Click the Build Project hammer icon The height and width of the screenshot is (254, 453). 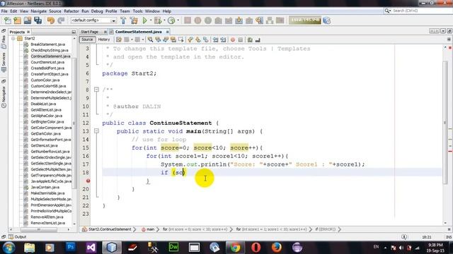123,20
